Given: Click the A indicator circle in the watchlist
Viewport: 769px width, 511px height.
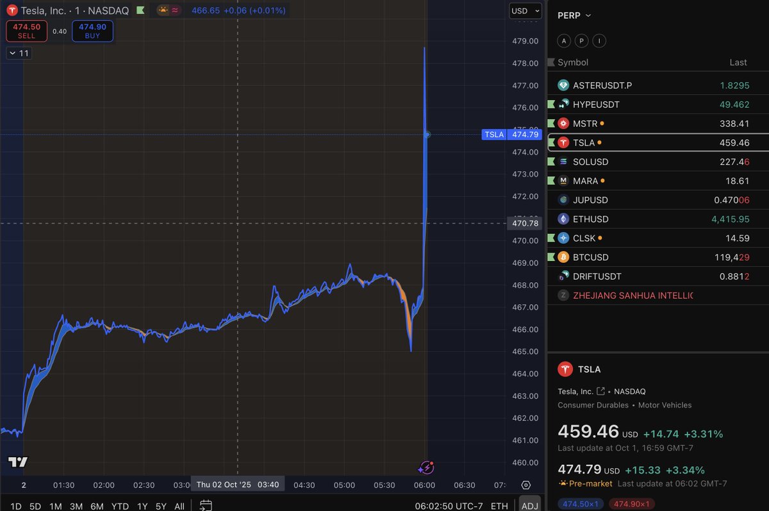Looking at the screenshot, I should (x=564, y=41).
